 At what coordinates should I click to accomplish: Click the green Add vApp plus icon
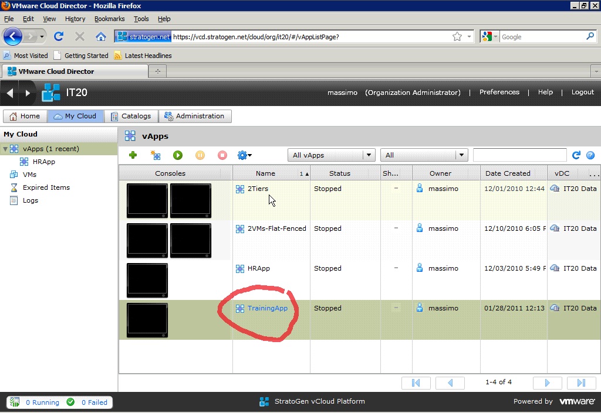click(x=133, y=155)
